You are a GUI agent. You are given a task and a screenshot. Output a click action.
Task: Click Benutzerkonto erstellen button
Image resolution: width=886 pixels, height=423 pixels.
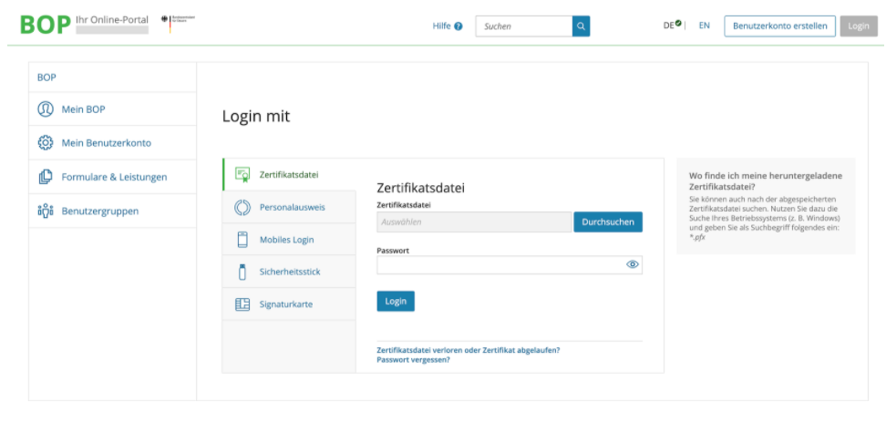click(x=779, y=26)
